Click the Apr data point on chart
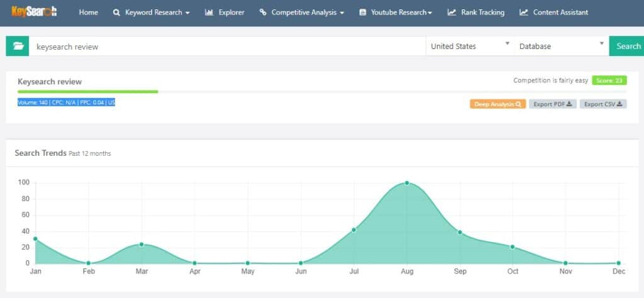 pos(195,263)
